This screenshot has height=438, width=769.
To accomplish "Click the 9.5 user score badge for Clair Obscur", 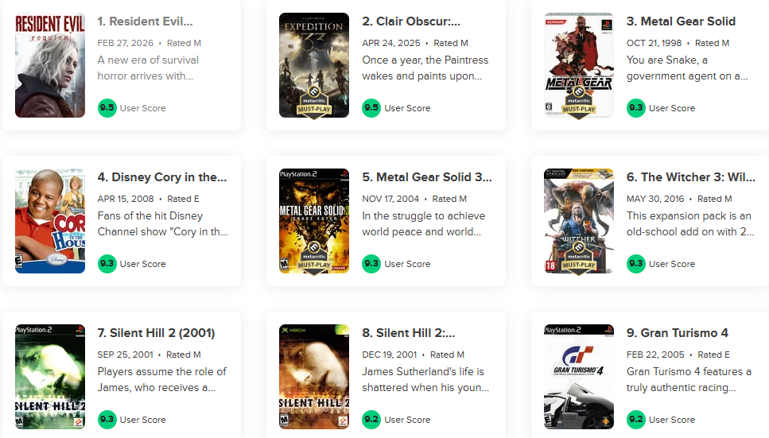I will pyautogui.click(x=371, y=108).
